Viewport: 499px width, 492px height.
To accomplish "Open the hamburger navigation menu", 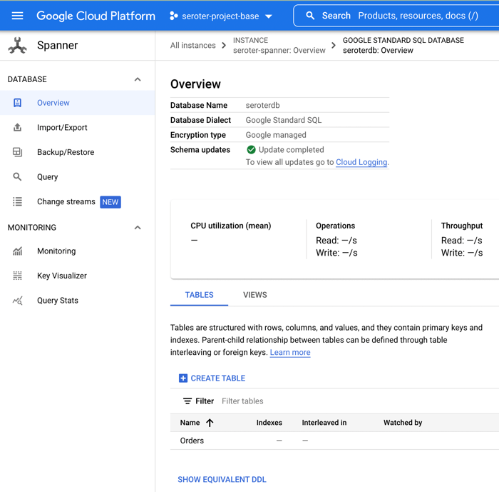I will (17, 16).
